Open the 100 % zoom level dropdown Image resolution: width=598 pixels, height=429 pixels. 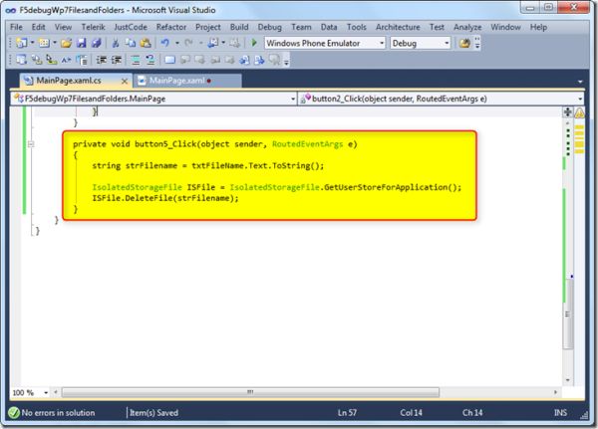click(x=46, y=392)
